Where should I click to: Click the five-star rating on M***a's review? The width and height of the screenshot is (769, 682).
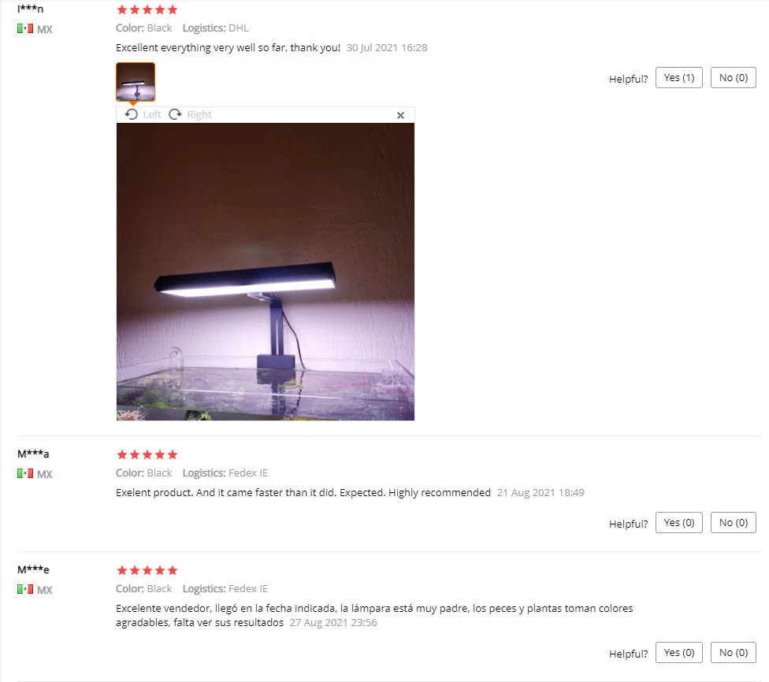click(x=147, y=454)
